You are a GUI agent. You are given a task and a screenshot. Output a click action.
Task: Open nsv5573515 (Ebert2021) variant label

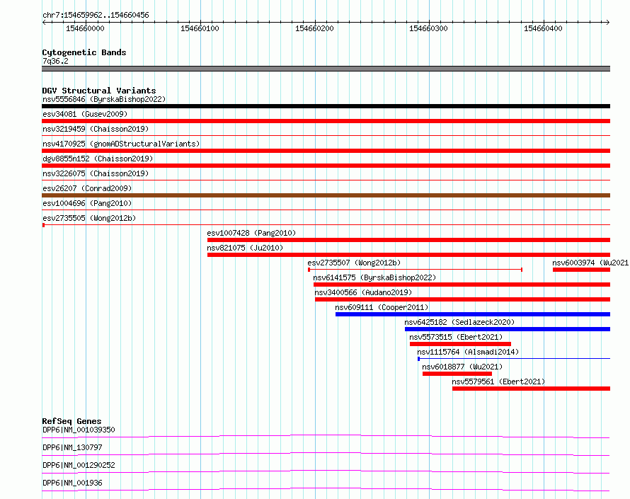point(456,337)
